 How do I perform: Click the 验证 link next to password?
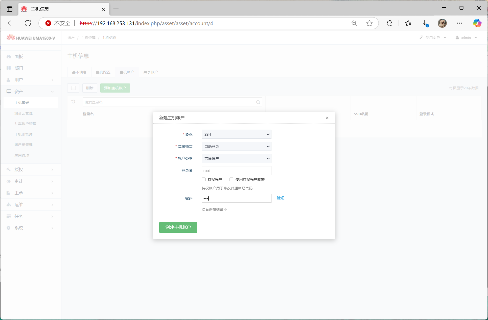click(281, 198)
